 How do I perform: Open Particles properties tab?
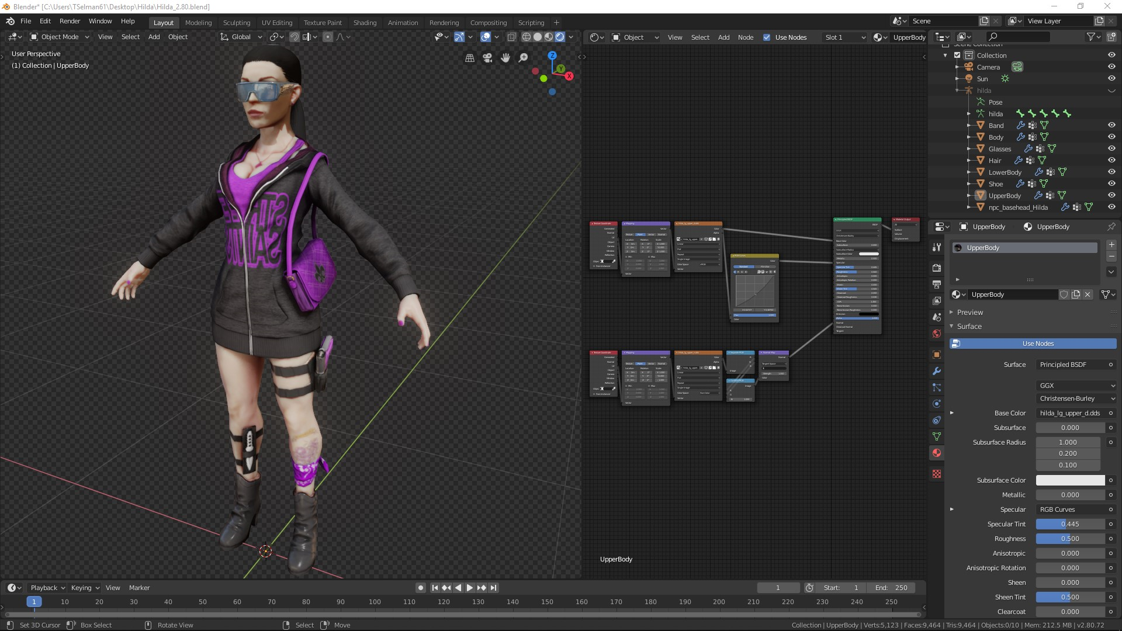coord(937,387)
